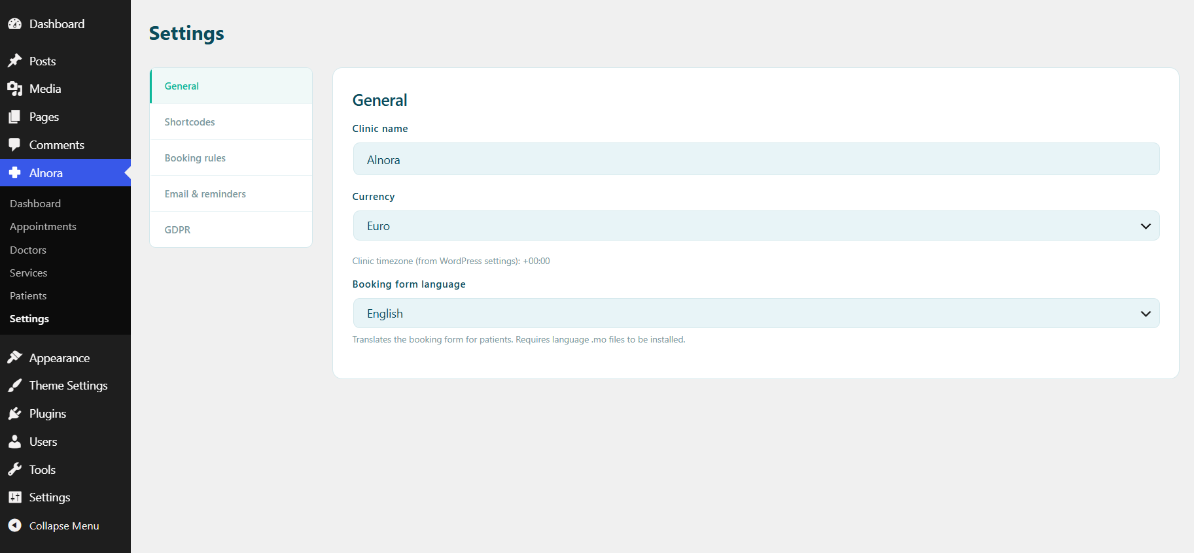Screen dimensions: 1194x553
Task: Click the Theme Settings brush icon
Action: (14, 386)
